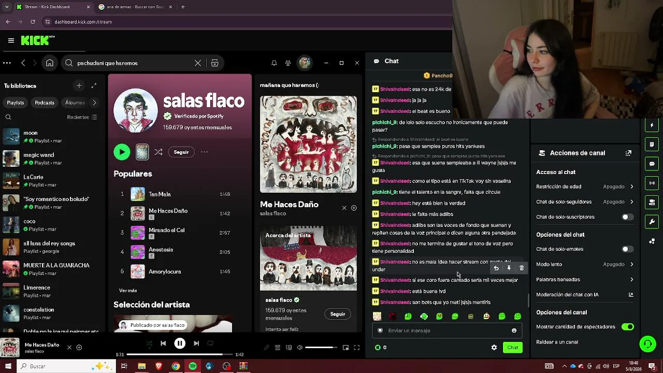
Task: Open the Kick hamburger menu
Action: click(11, 40)
